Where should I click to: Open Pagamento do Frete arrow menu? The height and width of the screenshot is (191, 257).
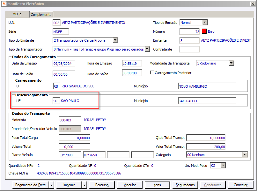(51, 185)
